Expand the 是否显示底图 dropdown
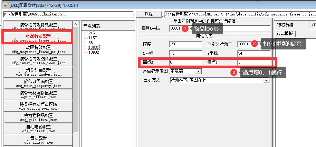316x147 pixels. pyautogui.click(x=198, y=71)
